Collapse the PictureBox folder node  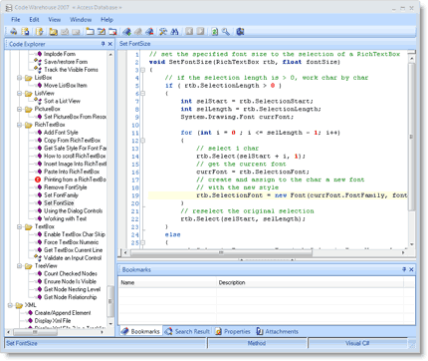tap(20, 109)
